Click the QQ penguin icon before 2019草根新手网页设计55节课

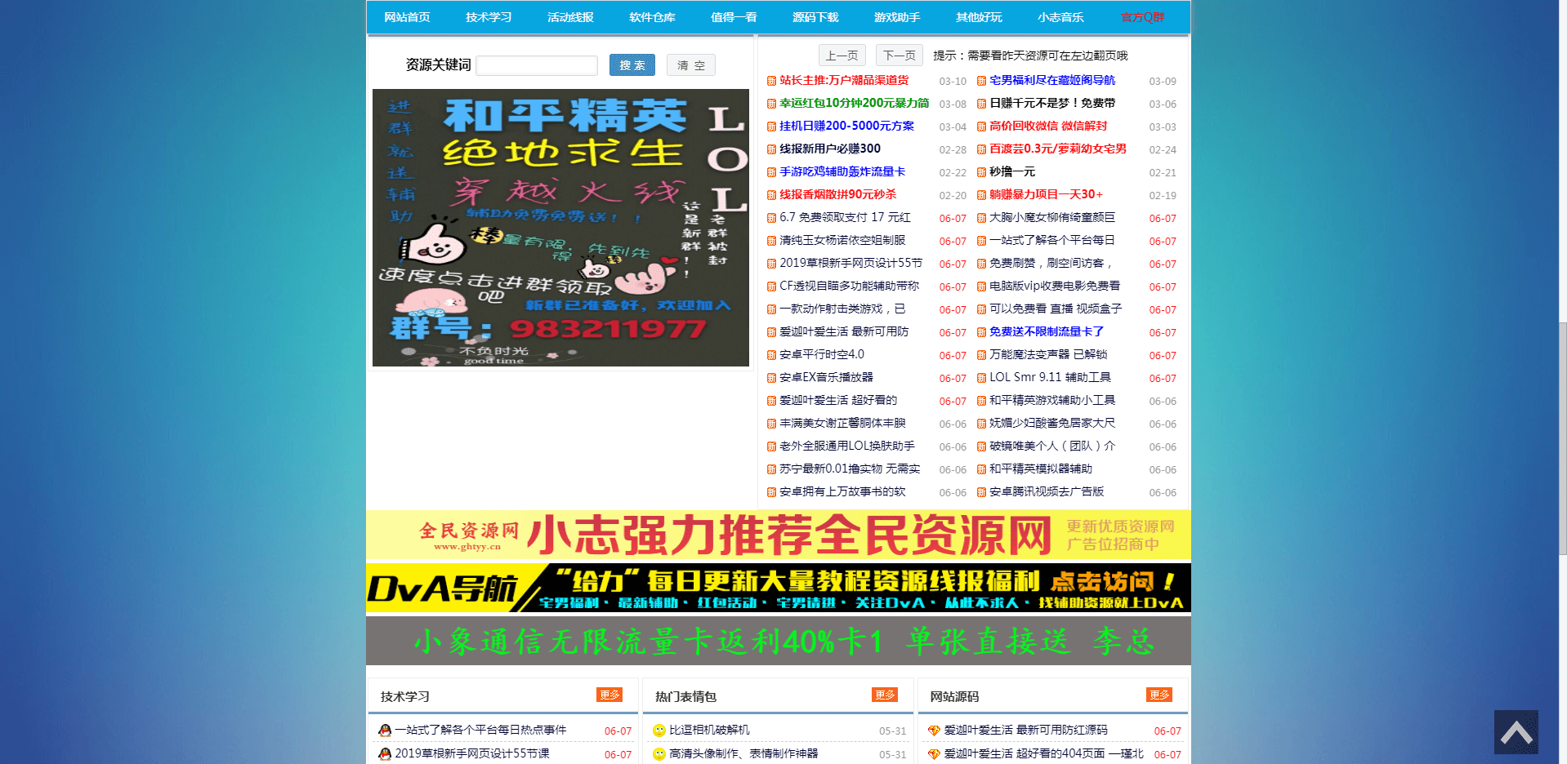[385, 754]
